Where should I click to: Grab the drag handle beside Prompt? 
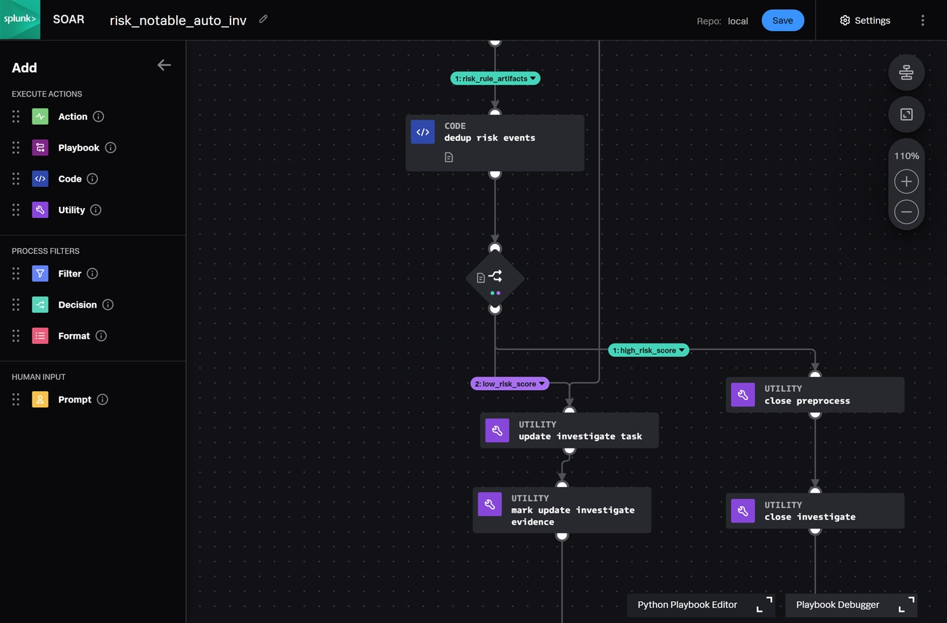(x=16, y=399)
